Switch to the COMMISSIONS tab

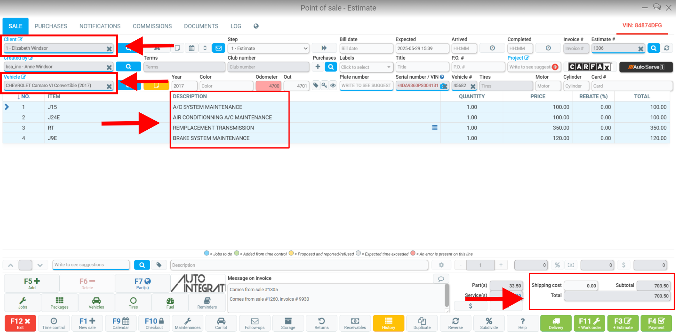[x=152, y=26]
